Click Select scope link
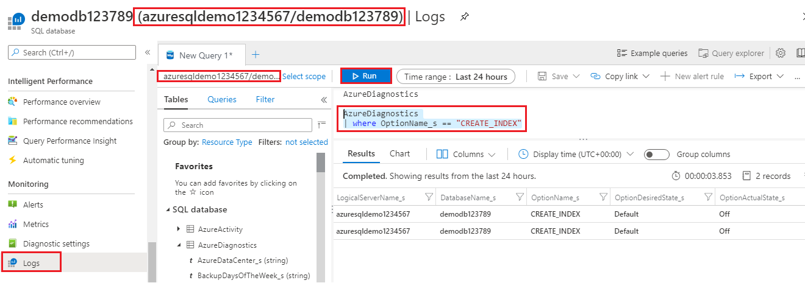 304,77
